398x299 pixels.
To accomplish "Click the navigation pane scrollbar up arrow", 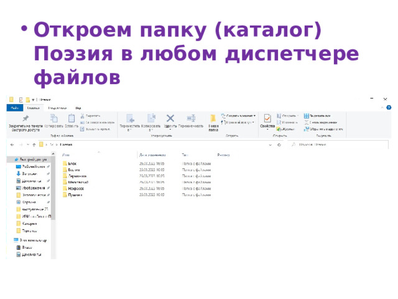I will click(53, 154).
